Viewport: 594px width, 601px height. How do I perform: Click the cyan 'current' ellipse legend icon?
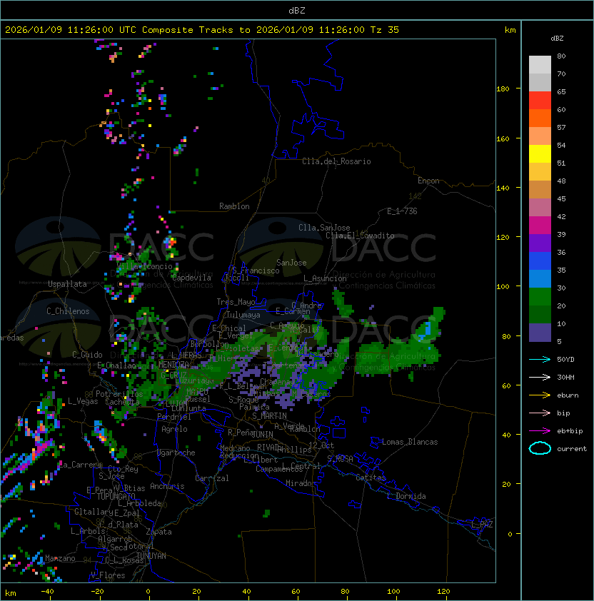coord(540,448)
